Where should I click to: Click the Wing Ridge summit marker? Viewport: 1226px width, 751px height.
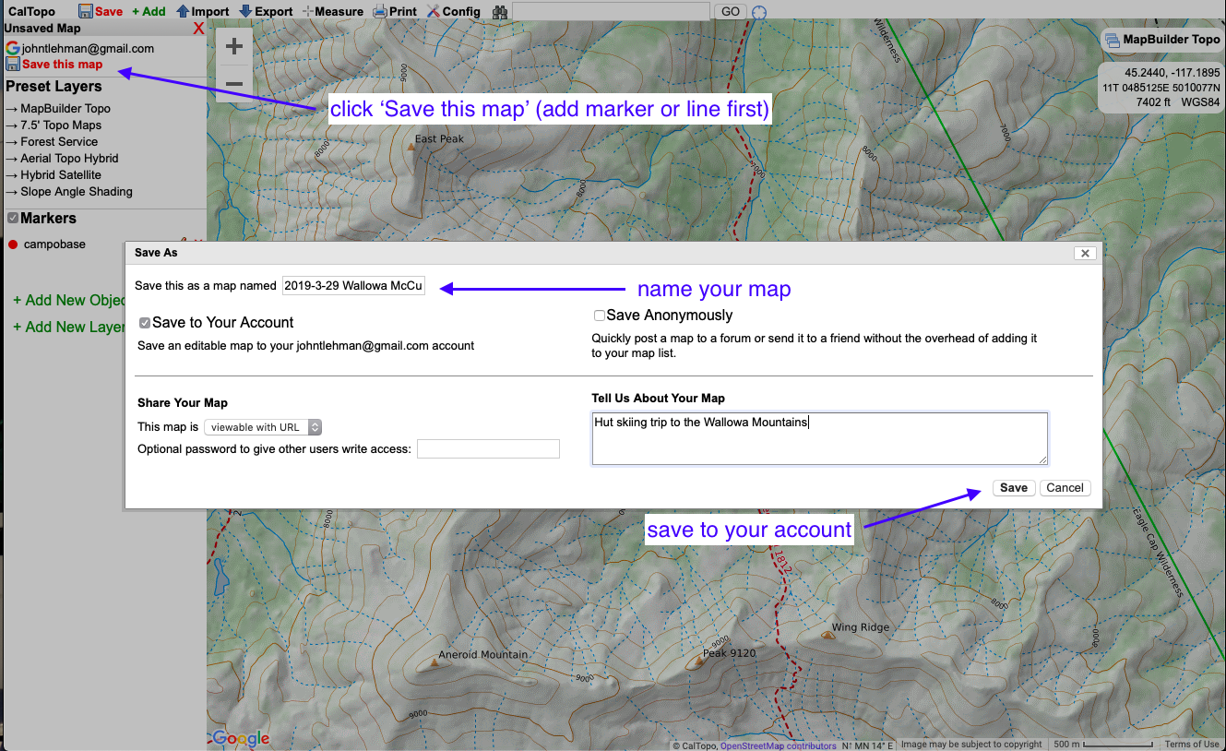827,634
